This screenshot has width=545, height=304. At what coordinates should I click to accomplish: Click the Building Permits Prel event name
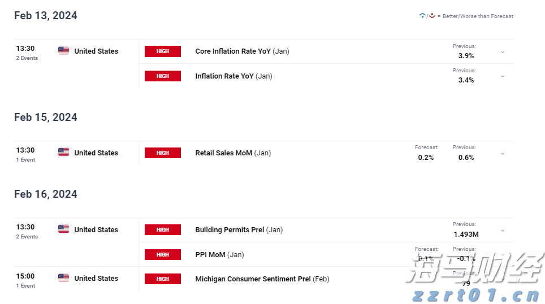(230, 229)
